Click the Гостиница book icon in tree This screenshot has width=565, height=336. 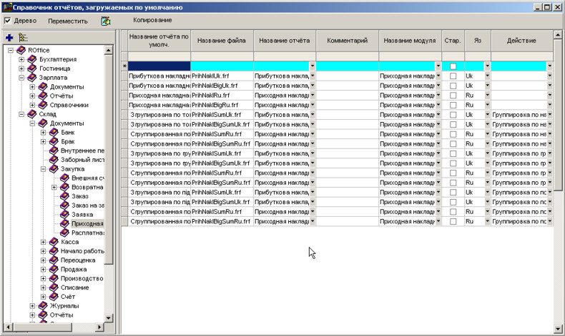[x=32, y=68]
